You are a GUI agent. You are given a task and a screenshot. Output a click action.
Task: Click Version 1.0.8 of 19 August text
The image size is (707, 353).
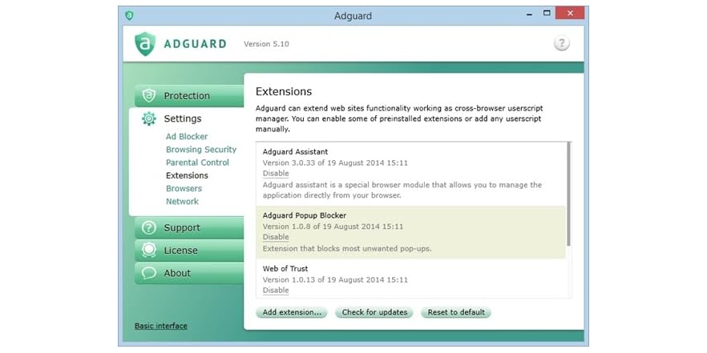tap(333, 227)
